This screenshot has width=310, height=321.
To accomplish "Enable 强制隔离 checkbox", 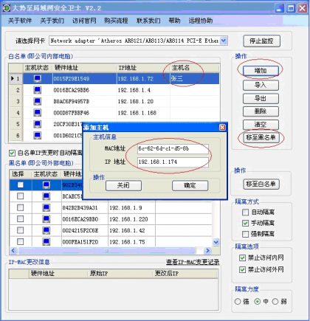I will coord(245,234).
